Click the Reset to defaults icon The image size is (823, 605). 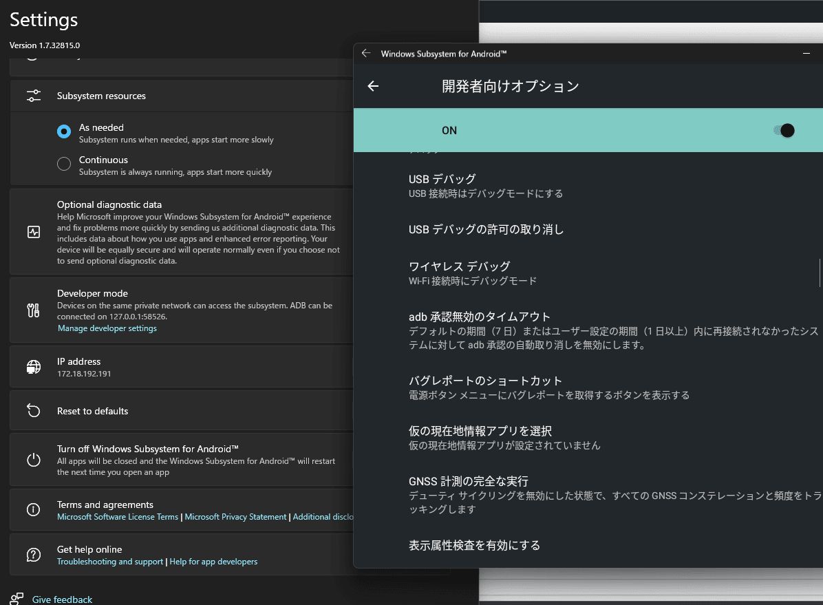point(34,411)
